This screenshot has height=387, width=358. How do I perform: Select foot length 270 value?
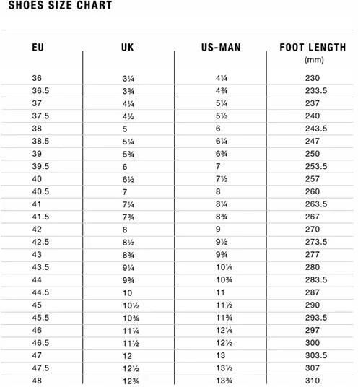[313, 230]
